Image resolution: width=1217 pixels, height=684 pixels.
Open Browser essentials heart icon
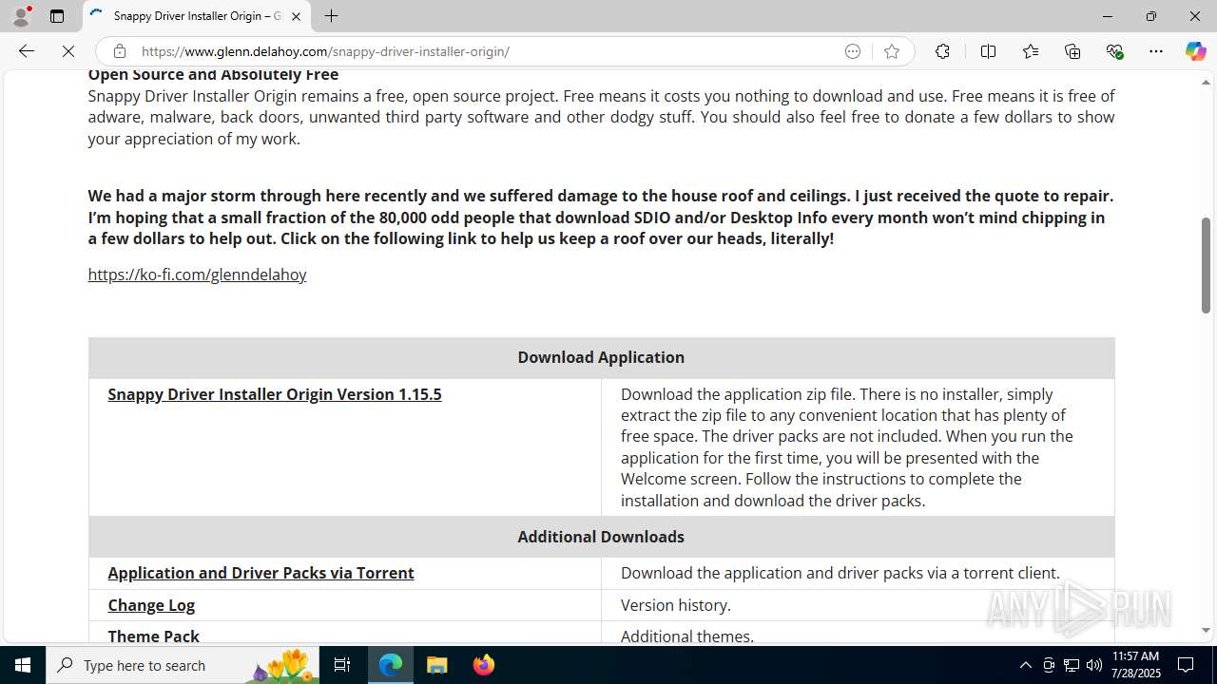tap(1115, 51)
